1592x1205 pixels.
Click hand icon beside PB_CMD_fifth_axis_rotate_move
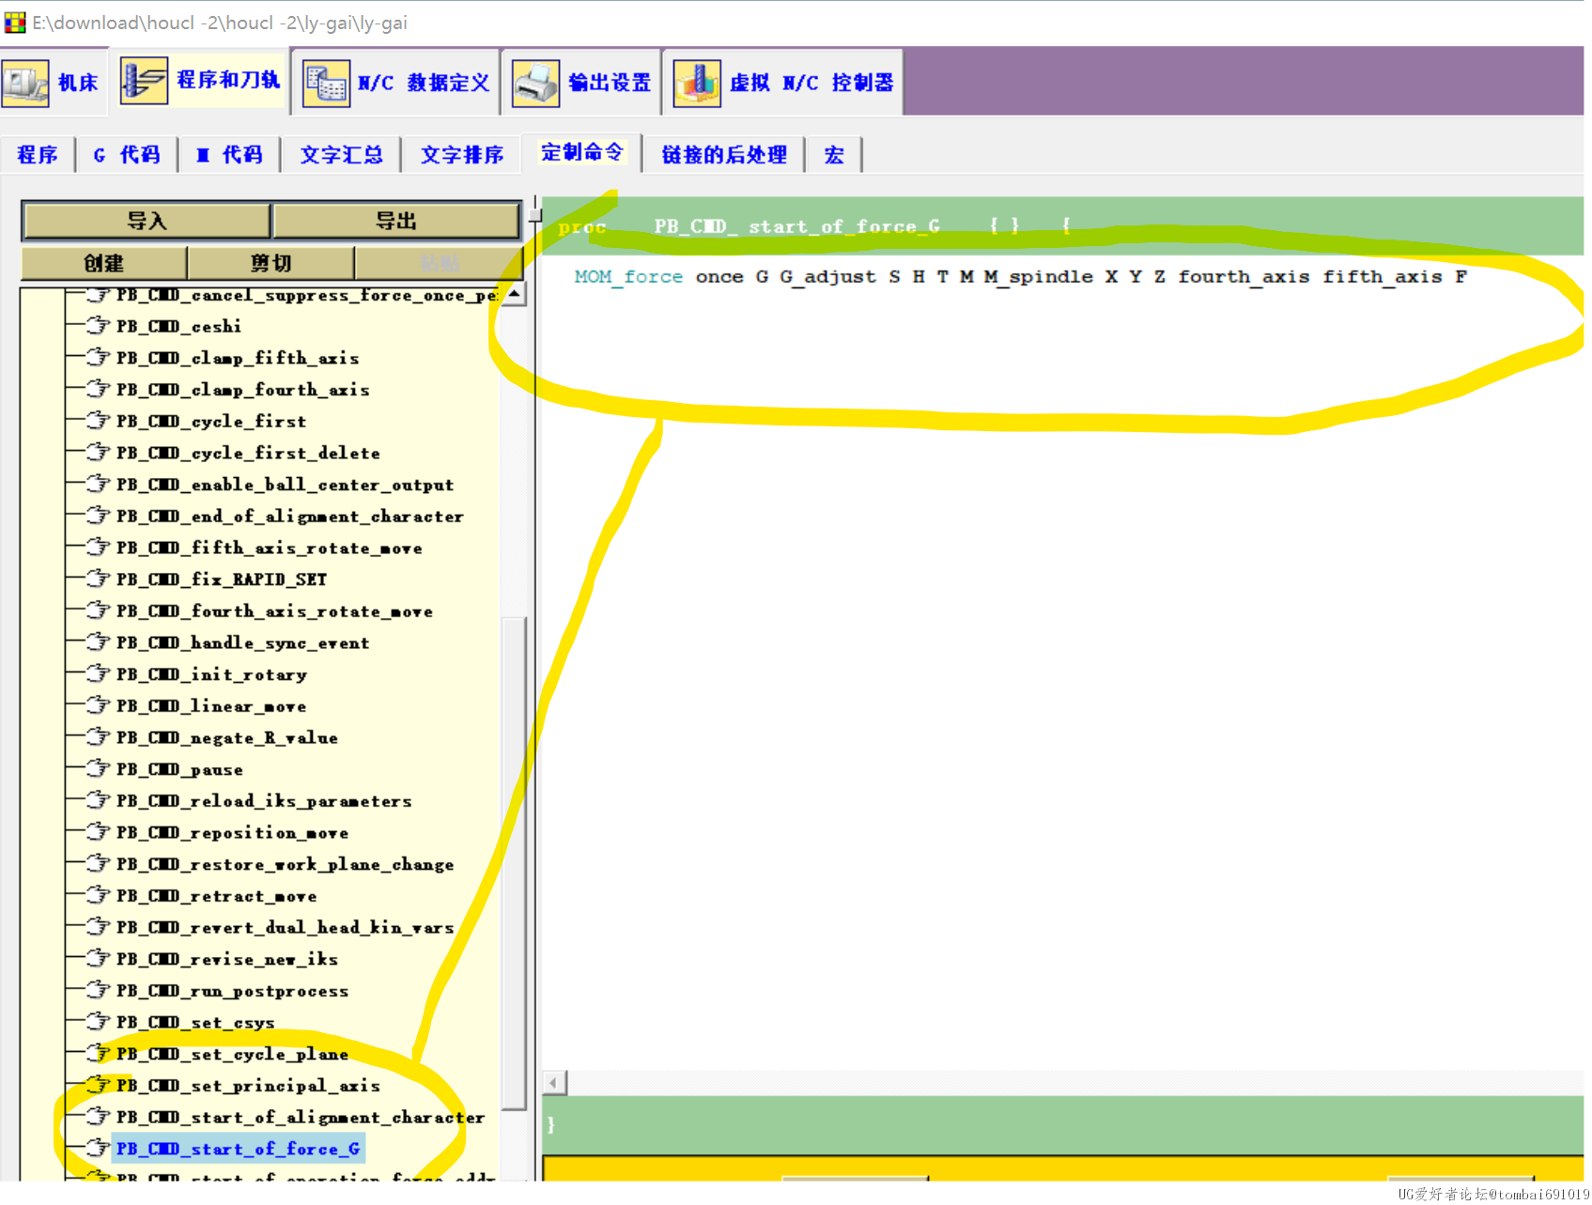click(x=98, y=548)
